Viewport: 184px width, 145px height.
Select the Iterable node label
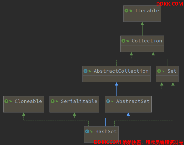click(147, 11)
